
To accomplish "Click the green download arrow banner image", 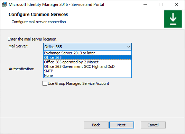I will [173, 19].
